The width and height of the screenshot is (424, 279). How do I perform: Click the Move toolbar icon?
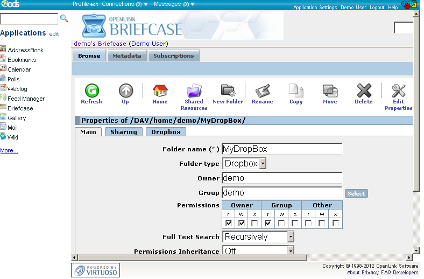click(x=330, y=91)
